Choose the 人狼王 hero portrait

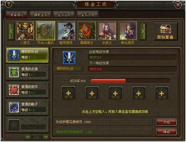click(x=25, y=31)
